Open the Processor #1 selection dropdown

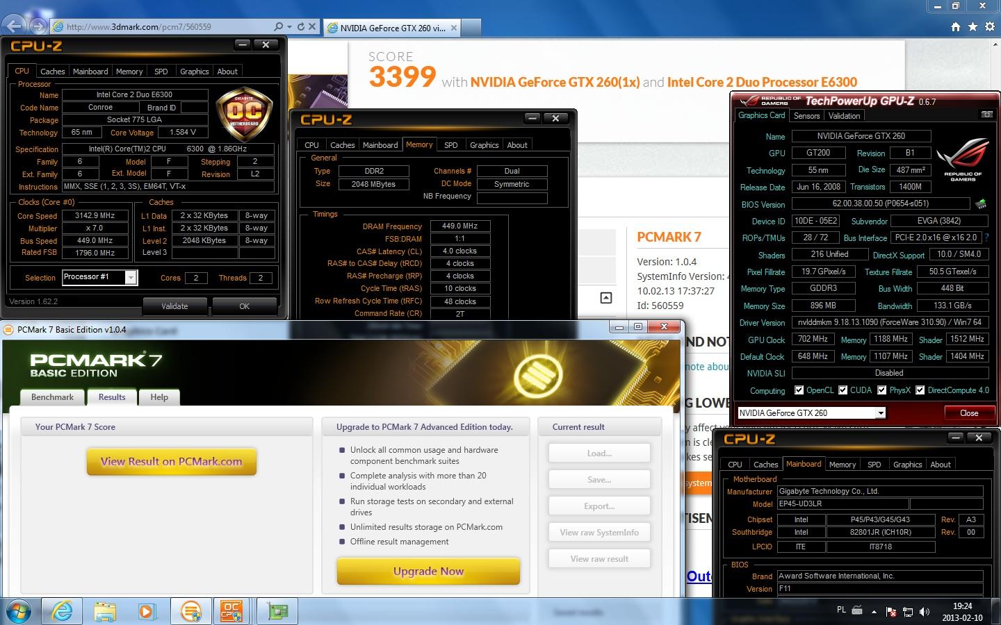point(131,277)
